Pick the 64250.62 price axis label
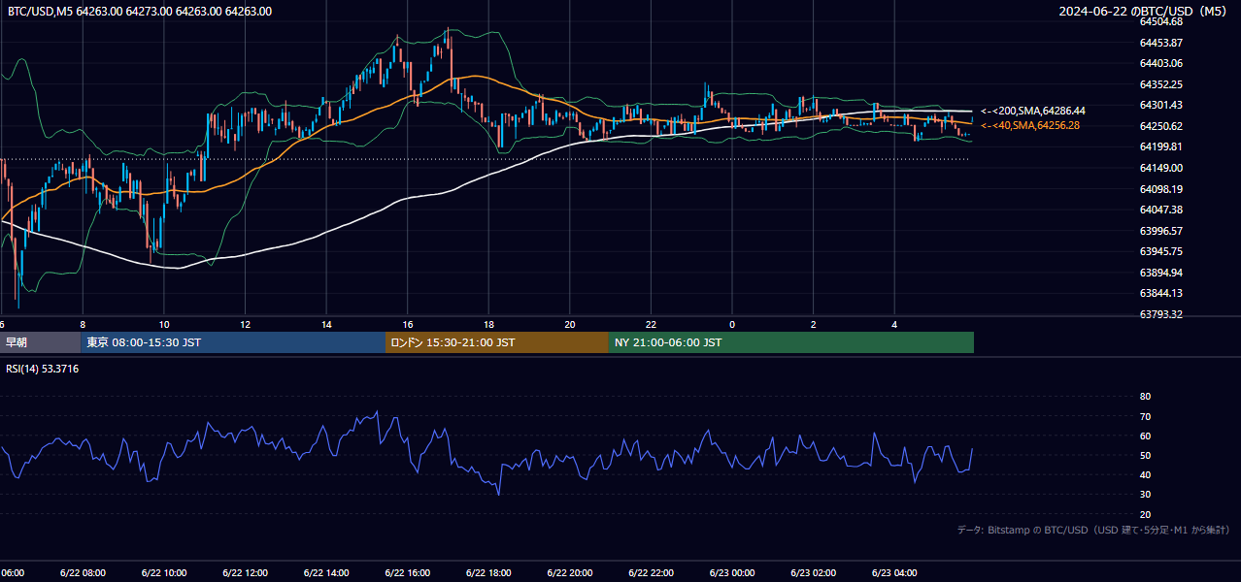 1160,126
